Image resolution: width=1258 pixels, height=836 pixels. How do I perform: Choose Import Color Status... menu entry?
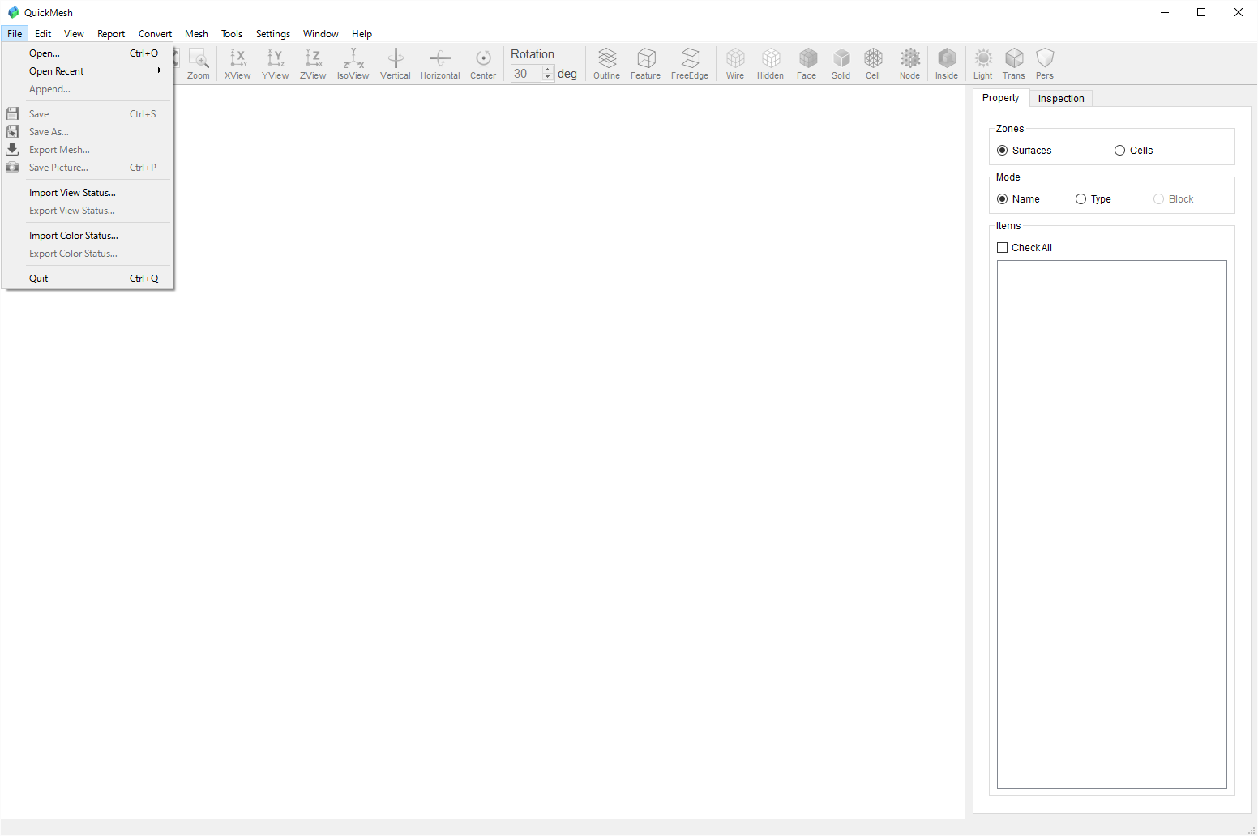pyautogui.click(x=88, y=236)
